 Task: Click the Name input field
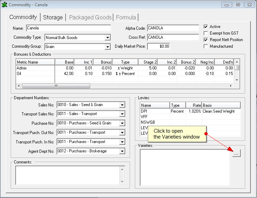tap(68, 28)
